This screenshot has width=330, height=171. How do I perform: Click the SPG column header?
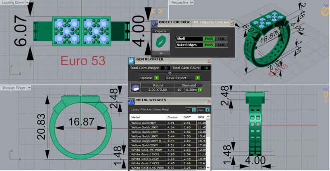coord(201,117)
